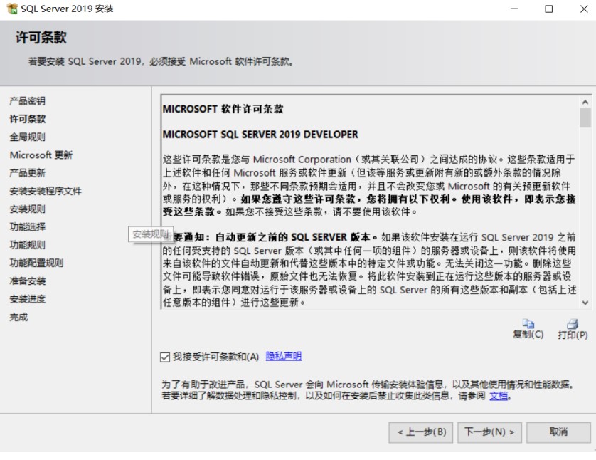Open the 隐私声明 privacy statement link
The height and width of the screenshot is (460, 596).
(x=284, y=356)
